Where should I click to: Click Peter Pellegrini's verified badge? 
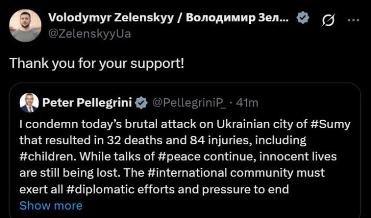142,102
